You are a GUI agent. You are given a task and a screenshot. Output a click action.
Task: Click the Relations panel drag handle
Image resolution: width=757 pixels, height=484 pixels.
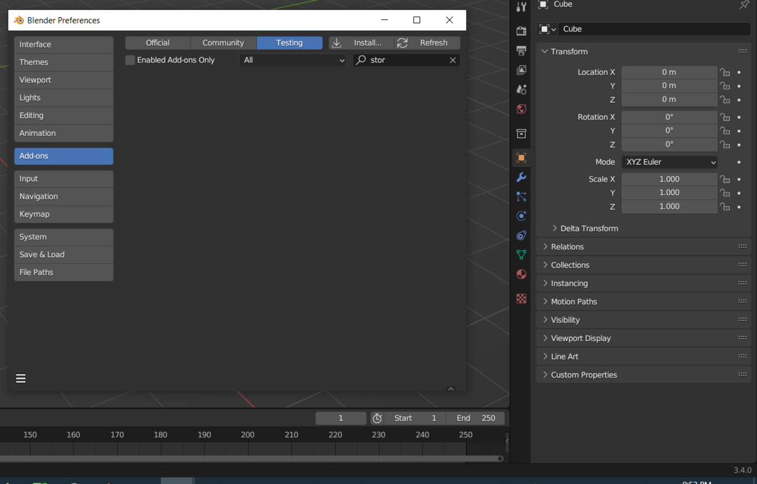(742, 246)
